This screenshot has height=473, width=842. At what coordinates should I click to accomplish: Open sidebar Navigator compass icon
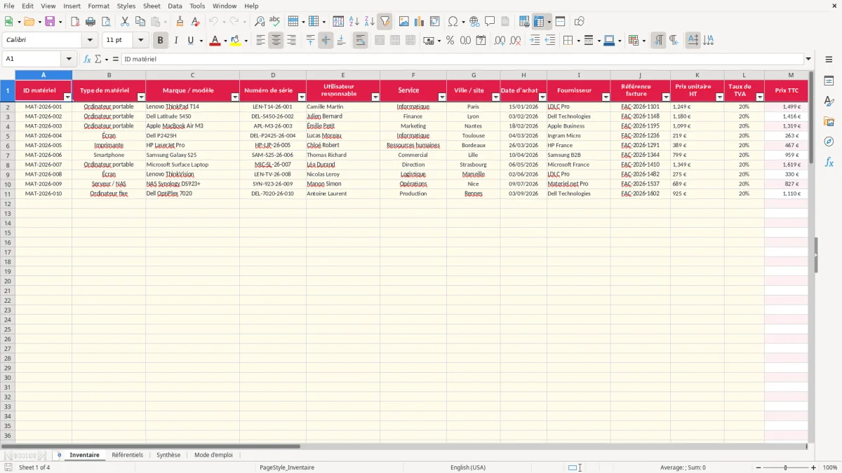(x=829, y=142)
